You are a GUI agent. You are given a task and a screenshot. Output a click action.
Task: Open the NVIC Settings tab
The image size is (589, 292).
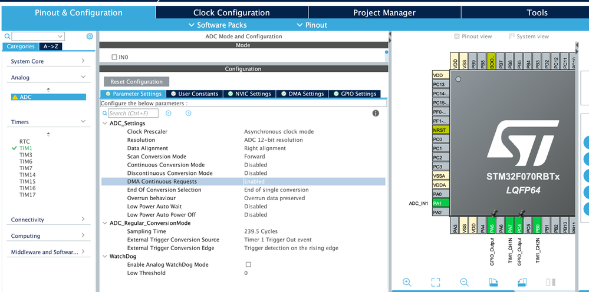[249, 94]
